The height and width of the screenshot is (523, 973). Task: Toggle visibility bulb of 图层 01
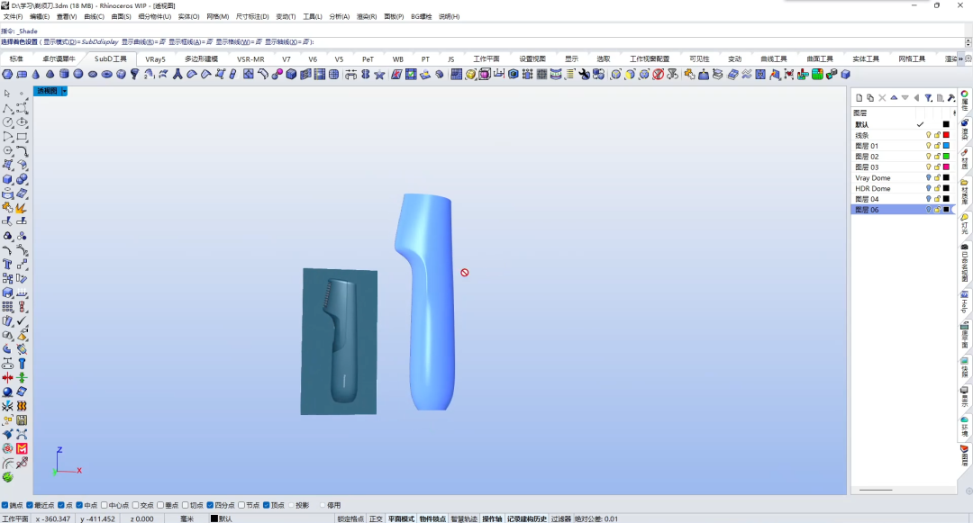[928, 146]
